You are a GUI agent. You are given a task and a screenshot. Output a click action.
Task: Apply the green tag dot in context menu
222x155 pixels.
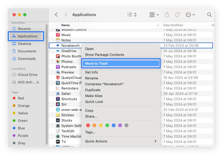[x=107, y=125]
